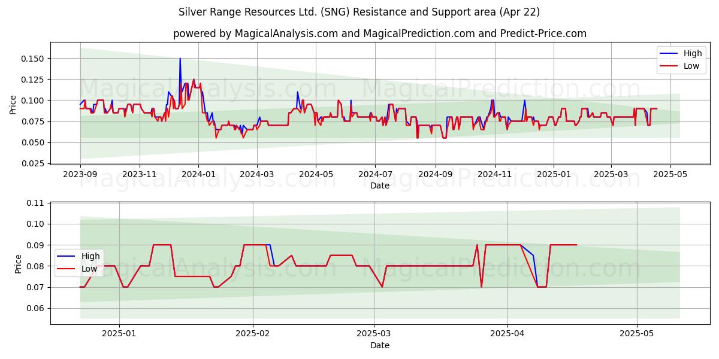
Task: Click the 2024-03 date tick label
Action: (256, 174)
